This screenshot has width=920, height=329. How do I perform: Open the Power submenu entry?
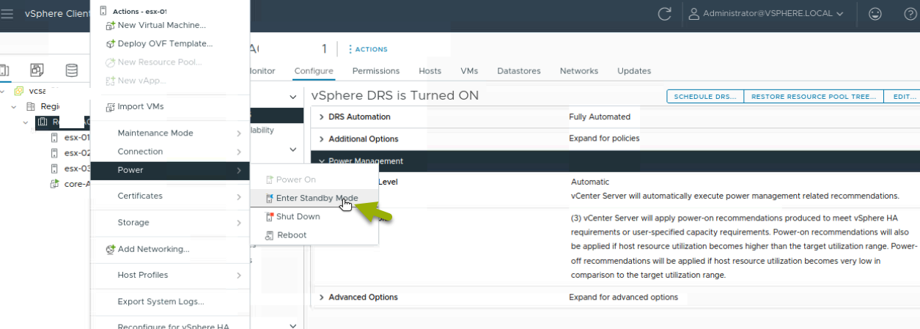click(x=170, y=170)
